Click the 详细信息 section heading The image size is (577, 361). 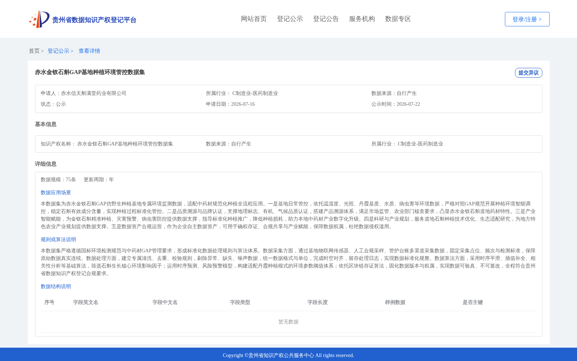46,164
